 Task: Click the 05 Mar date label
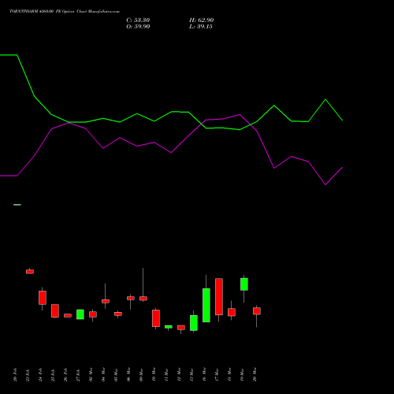point(116,374)
